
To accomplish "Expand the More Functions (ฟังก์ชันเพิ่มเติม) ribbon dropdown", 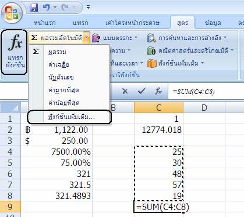I will [x=175, y=63].
